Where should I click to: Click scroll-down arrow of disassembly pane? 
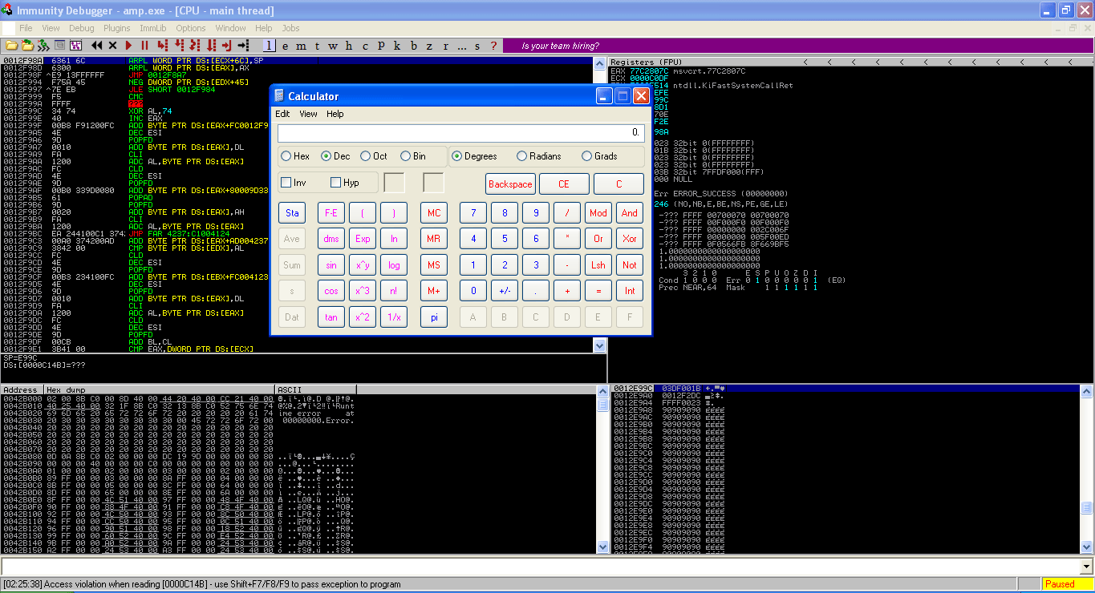(599, 345)
